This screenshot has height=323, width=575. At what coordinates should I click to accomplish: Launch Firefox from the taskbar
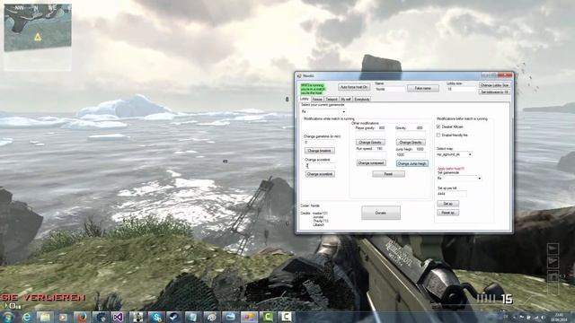[x=82, y=317]
